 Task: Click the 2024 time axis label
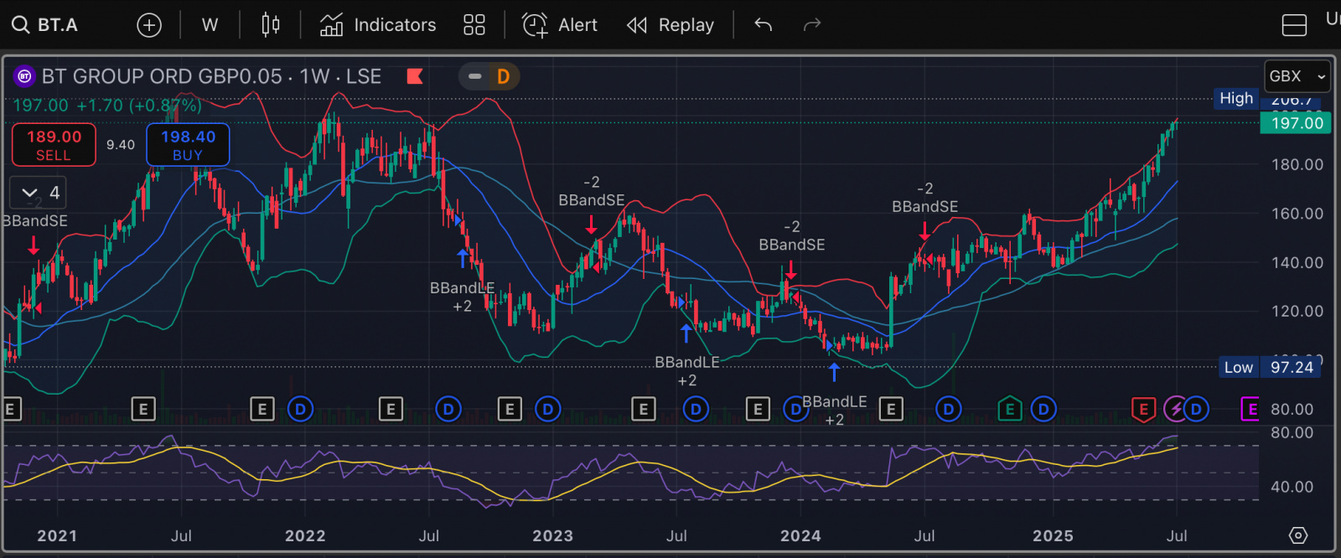pos(800,536)
